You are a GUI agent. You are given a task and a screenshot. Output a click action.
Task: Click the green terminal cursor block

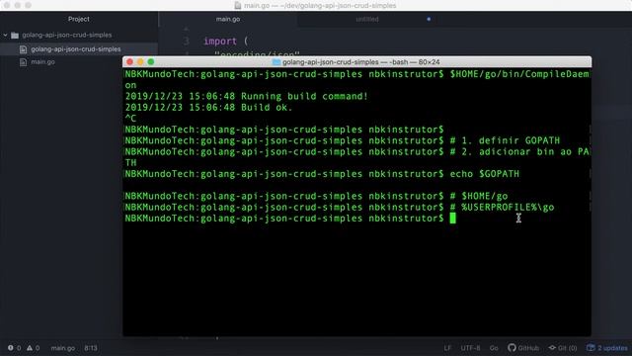pyautogui.click(x=452, y=218)
